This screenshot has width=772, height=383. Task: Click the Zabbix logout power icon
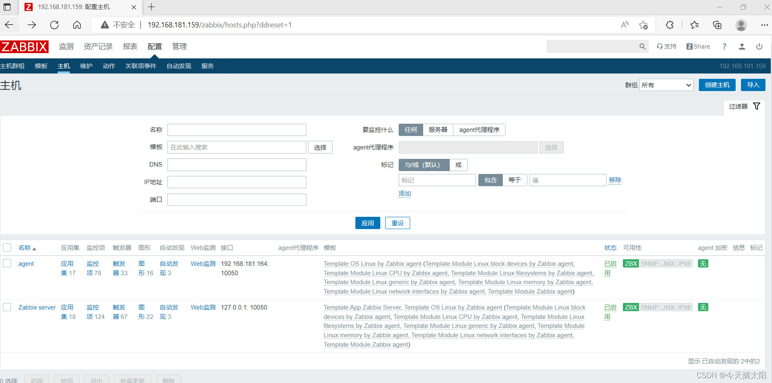tap(759, 47)
